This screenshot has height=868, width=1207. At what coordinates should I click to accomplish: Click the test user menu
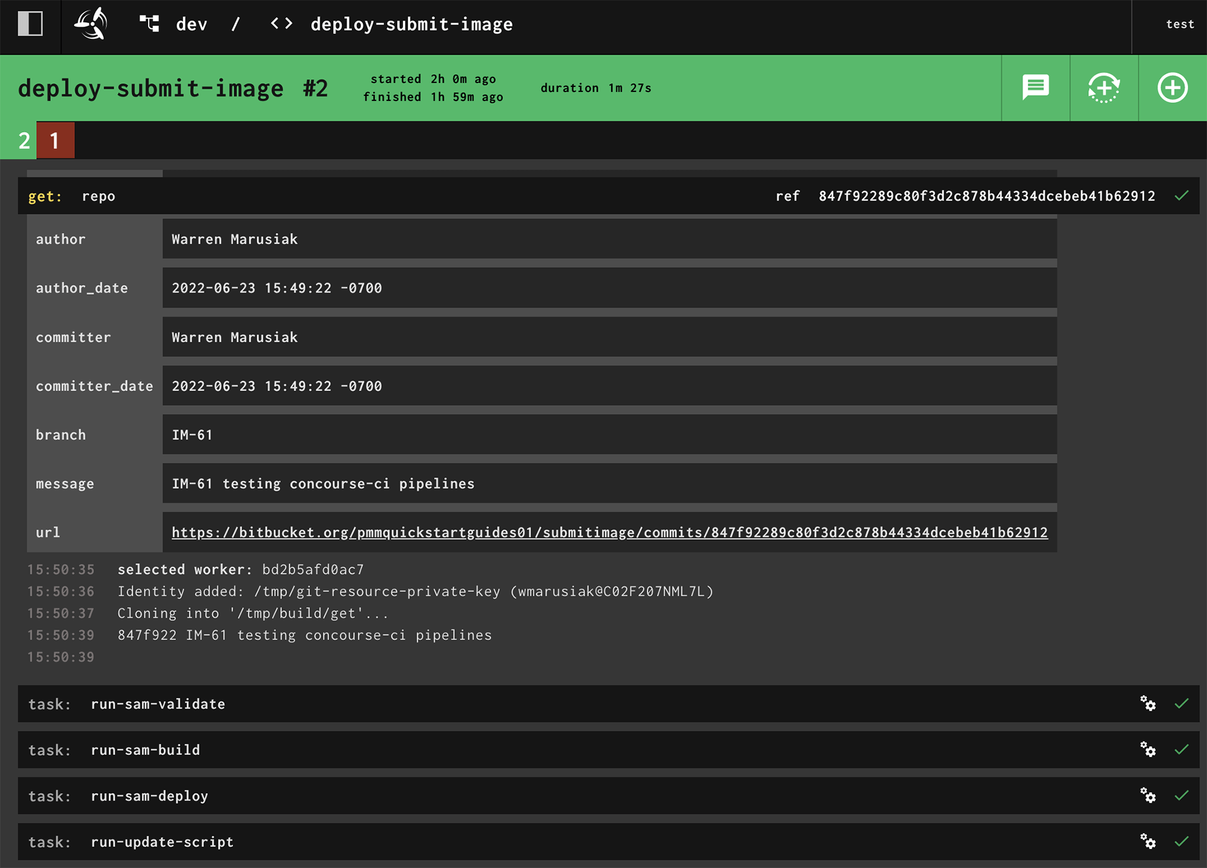click(1180, 24)
